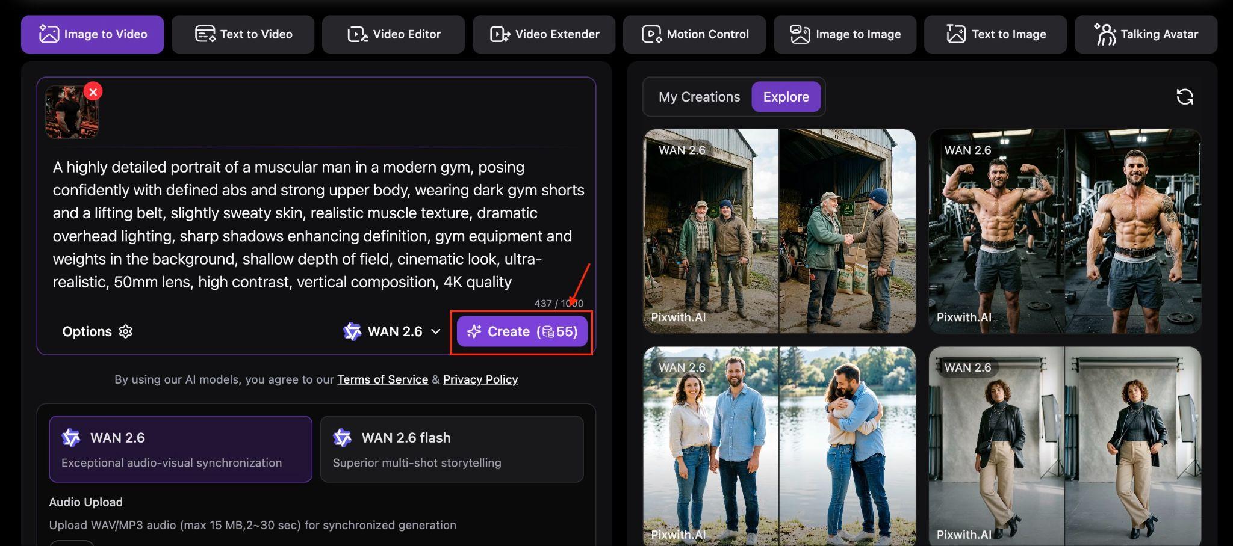Open the Terms of Service link

coord(382,379)
